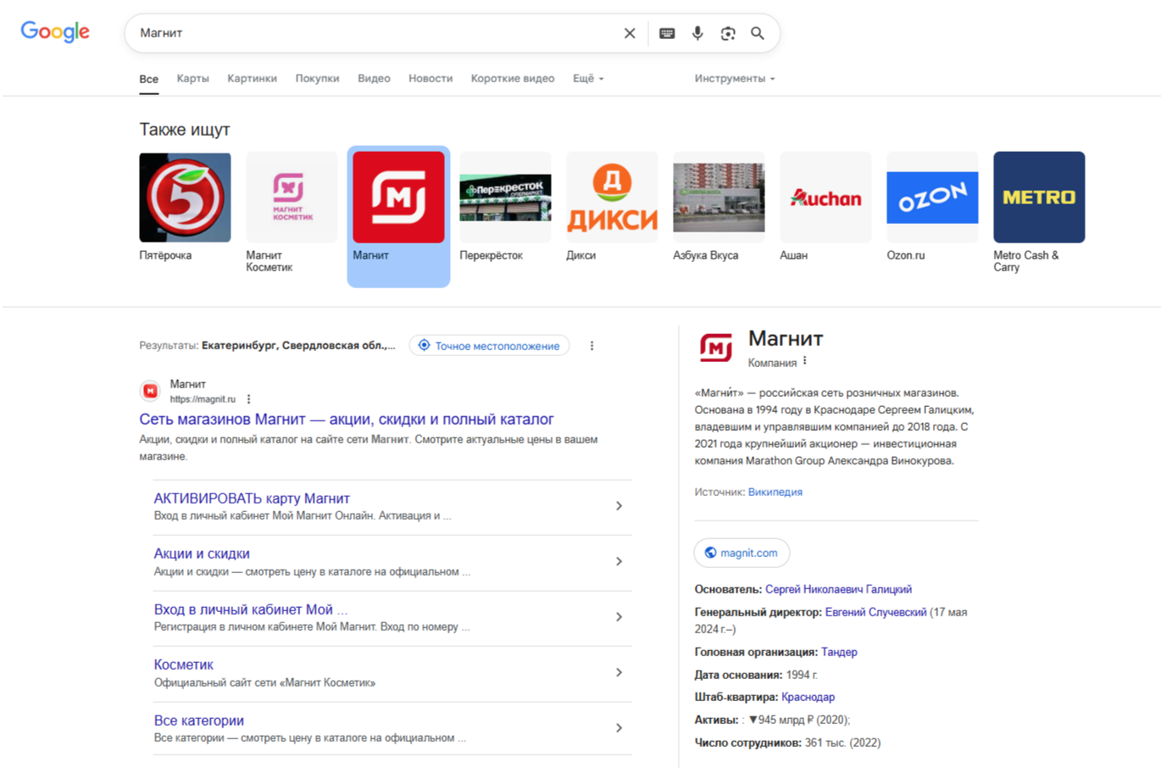The height and width of the screenshot is (768, 1161).
Task: Open the Инструменты dropdown
Action: point(734,79)
